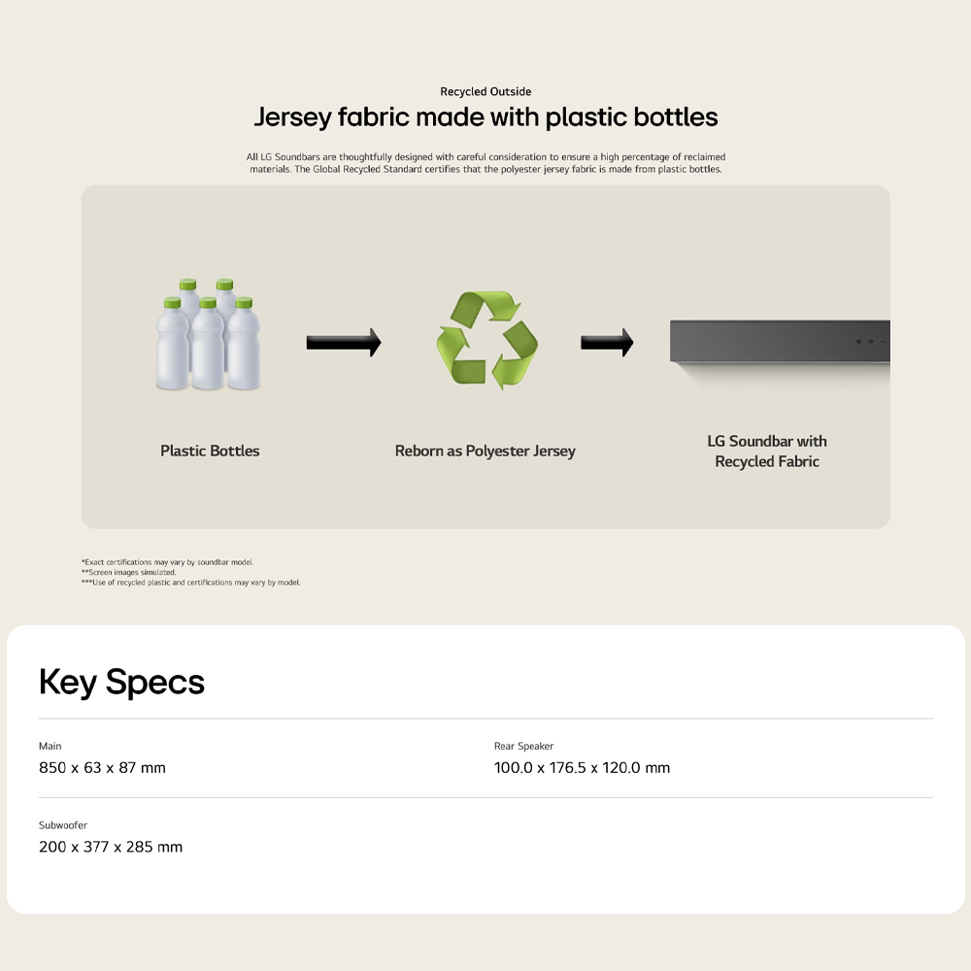Click the green recycling symbol icon
971x971 pixels.
click(486, 341)
